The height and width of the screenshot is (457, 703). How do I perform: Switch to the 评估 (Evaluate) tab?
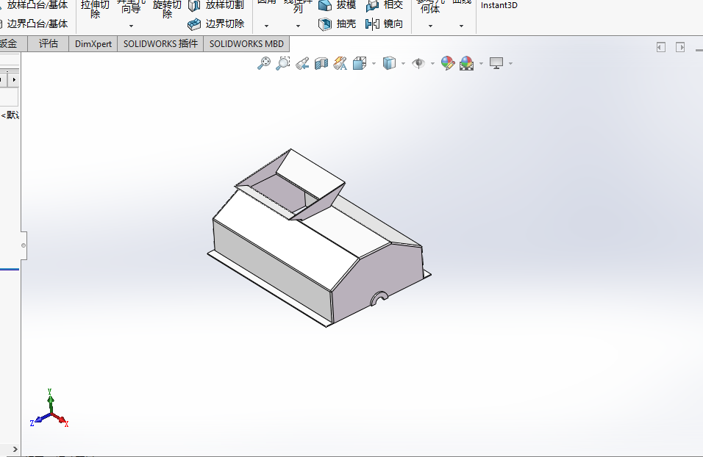tap(49, 44)
